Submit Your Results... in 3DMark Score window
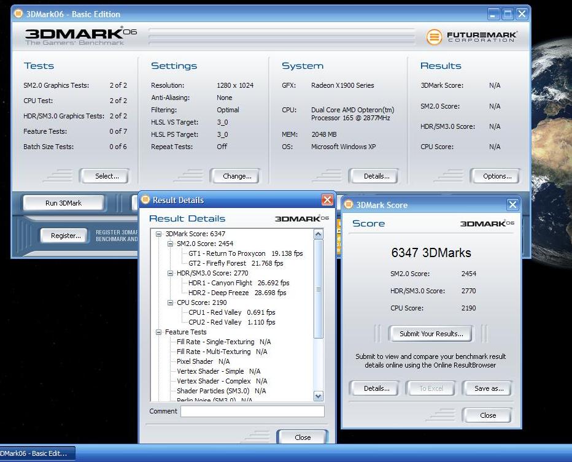The height and width of the screenshot is (462, 572). tap(431, 334)
